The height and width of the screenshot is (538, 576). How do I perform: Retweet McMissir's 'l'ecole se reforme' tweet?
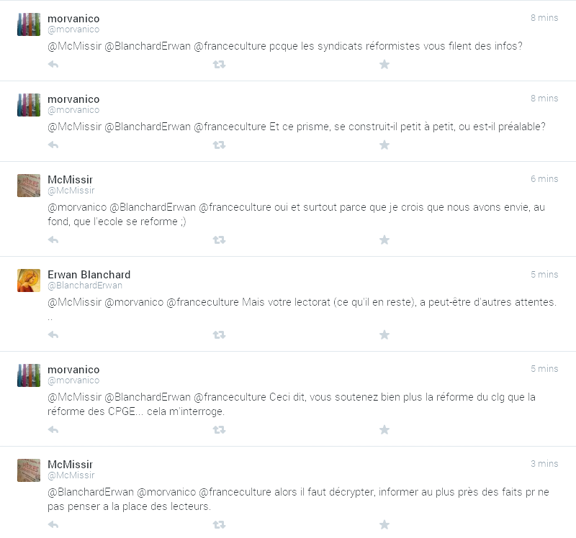pos(219,240)
